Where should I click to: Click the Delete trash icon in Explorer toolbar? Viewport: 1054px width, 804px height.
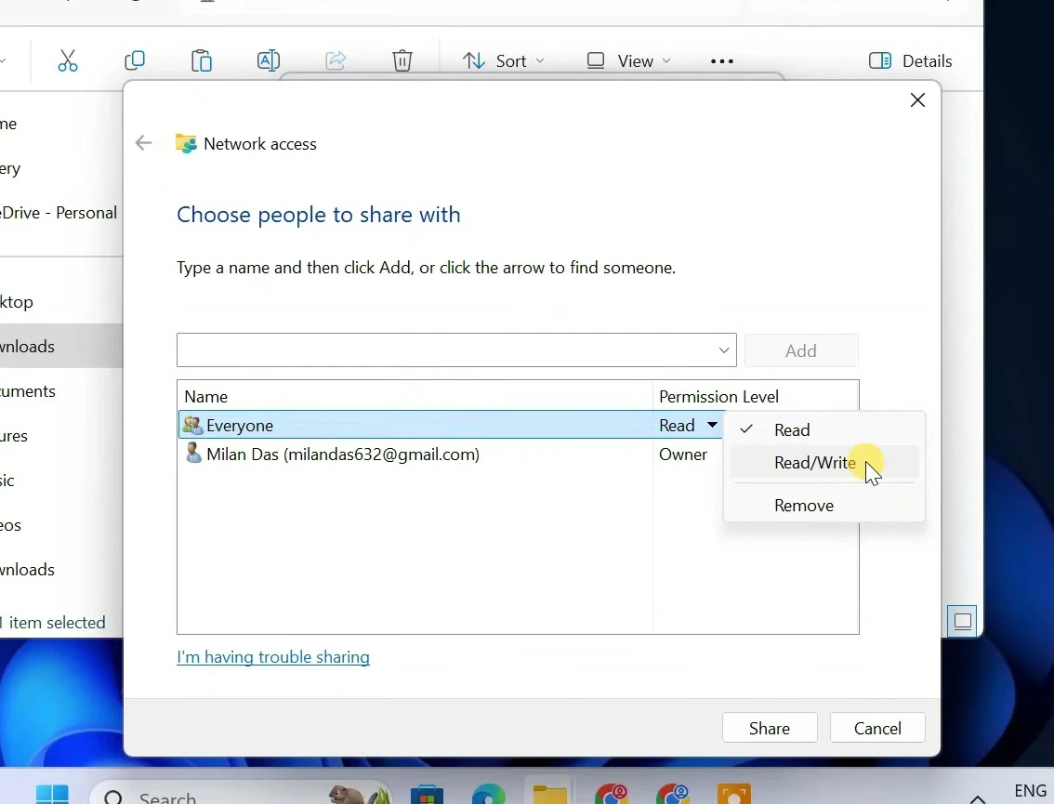[x=402, y=60]
